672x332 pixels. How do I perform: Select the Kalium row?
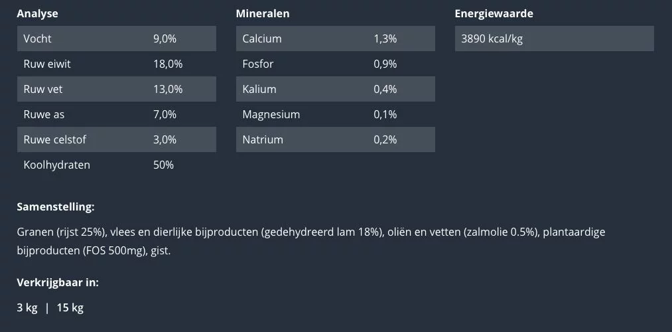click(x=335, y=89)
